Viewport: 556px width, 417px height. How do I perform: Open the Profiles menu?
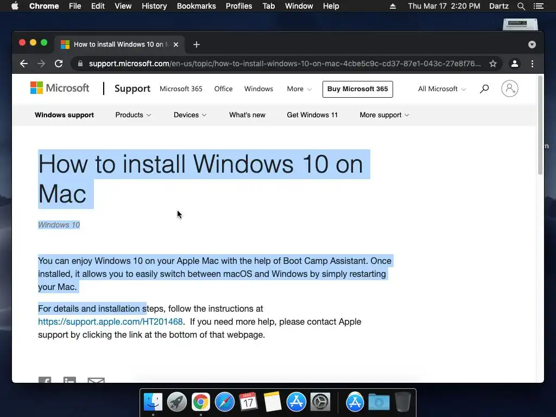point(239,6)
